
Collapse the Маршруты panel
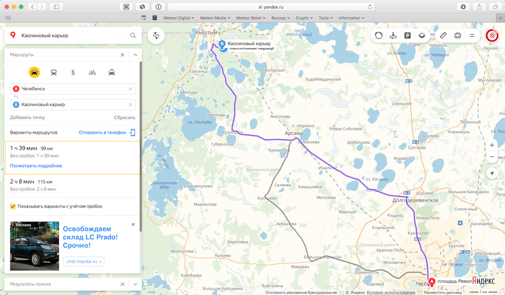[135, 55]
